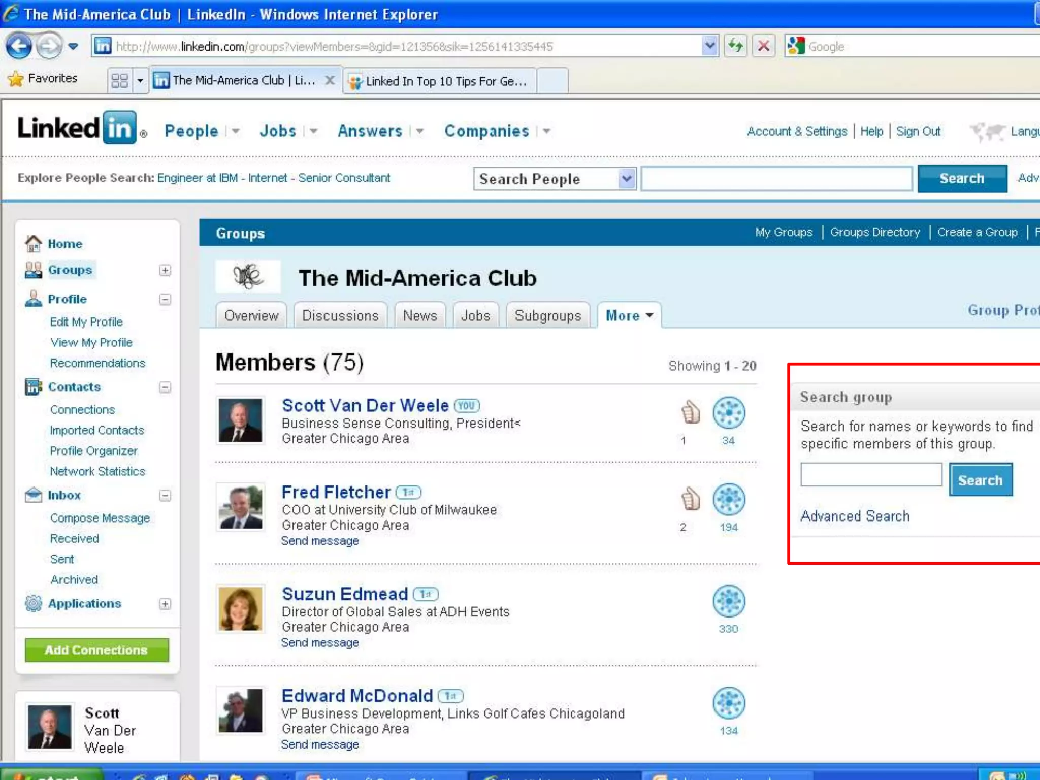Viewport: 1040px width, 780px height.
Task: Click the Search group text field
Action: click(x=871, y=475)
